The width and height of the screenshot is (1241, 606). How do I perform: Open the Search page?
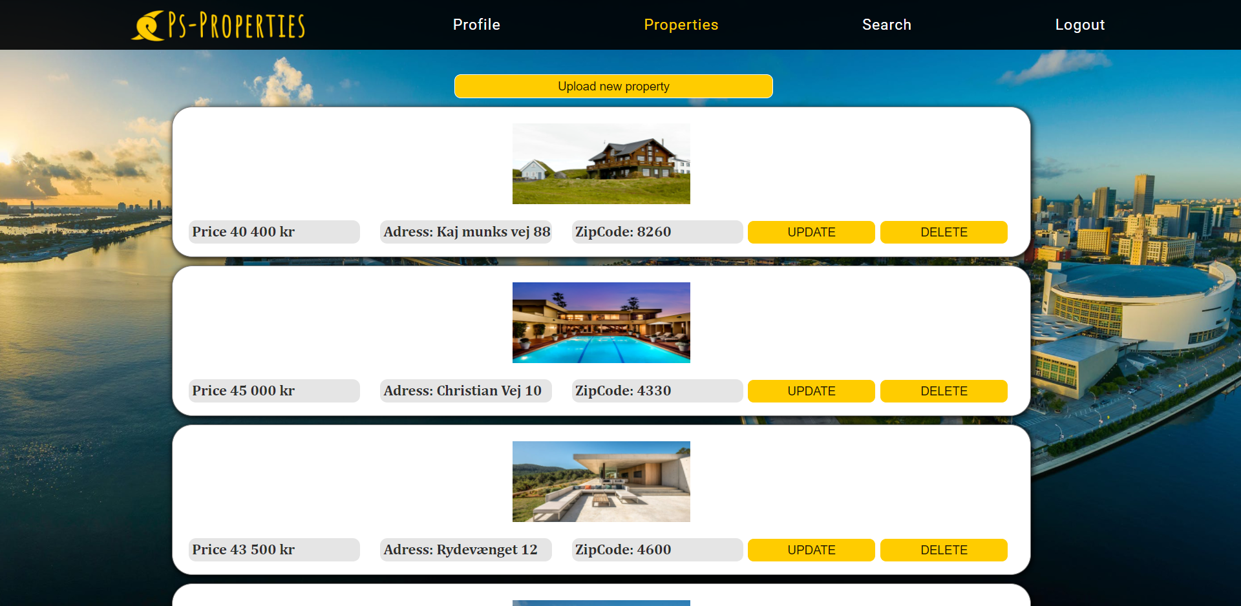[x=886, y=25]
